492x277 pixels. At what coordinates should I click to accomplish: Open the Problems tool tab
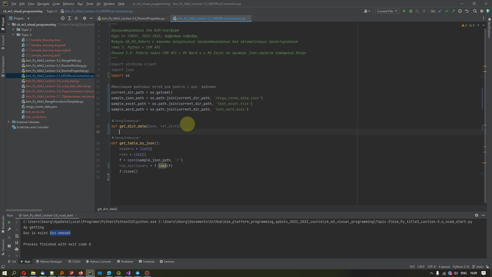click(125, 262)
